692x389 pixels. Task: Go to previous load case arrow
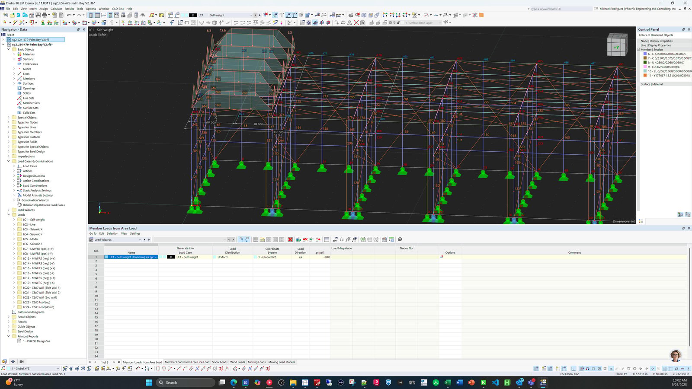pyautogui.click(x=255, y=15)
